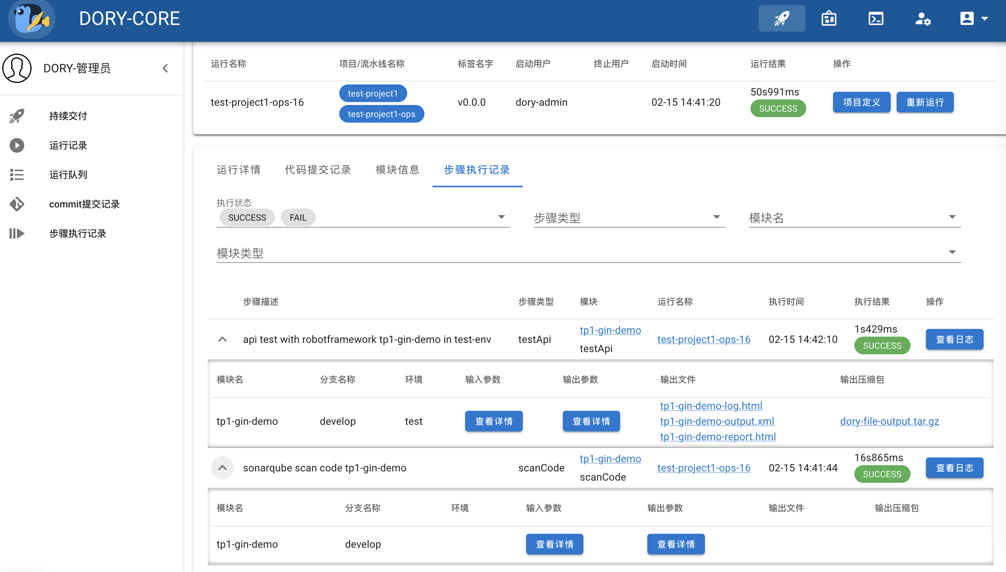Viewport: 1006px width, 572px height.
Task: Toggle the rocket mode button in header
Action: point(781,18)
